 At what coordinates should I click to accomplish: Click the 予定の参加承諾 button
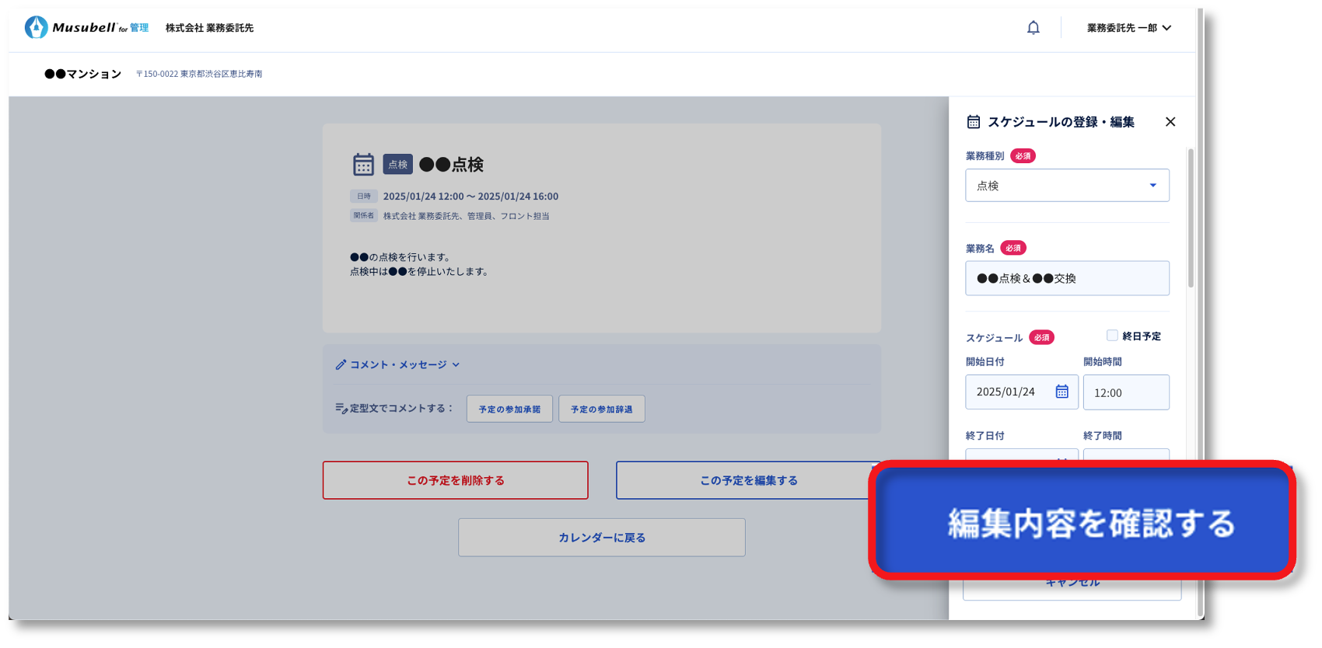509,409
